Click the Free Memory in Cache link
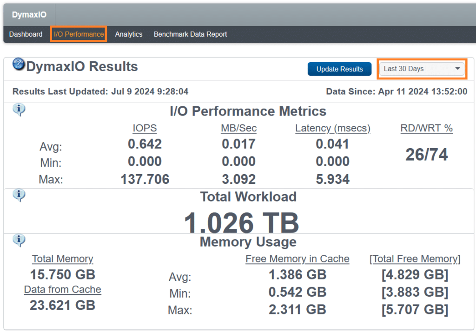The height and width of the screenshot is (332, 476). pyautogui.click(x=297, y=259)
